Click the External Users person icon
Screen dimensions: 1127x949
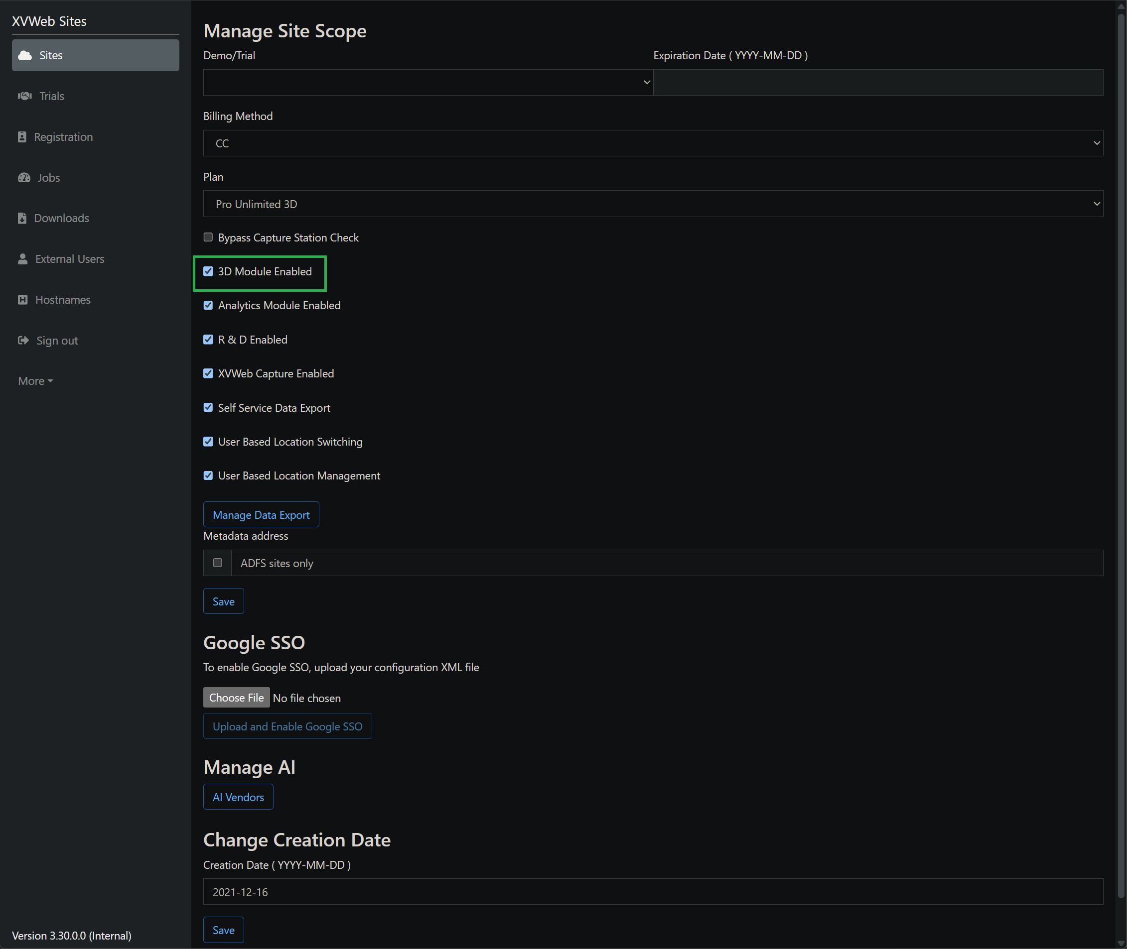coord(22,259)
